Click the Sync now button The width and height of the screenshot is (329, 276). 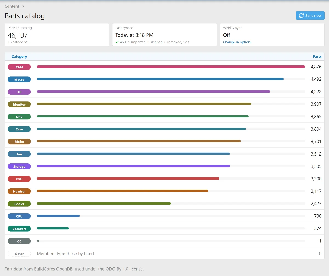click(x=310, y=16)
